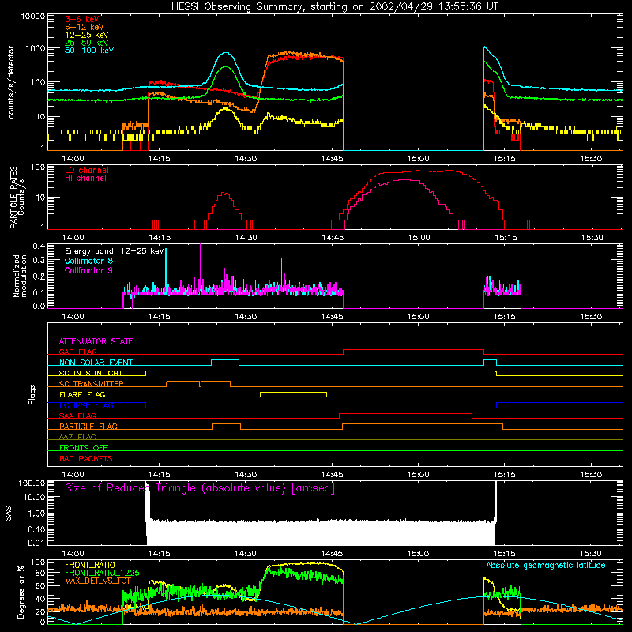Click the 'PARTICLE RATES' axis label
Screen dimensions: 632x632
13,197
